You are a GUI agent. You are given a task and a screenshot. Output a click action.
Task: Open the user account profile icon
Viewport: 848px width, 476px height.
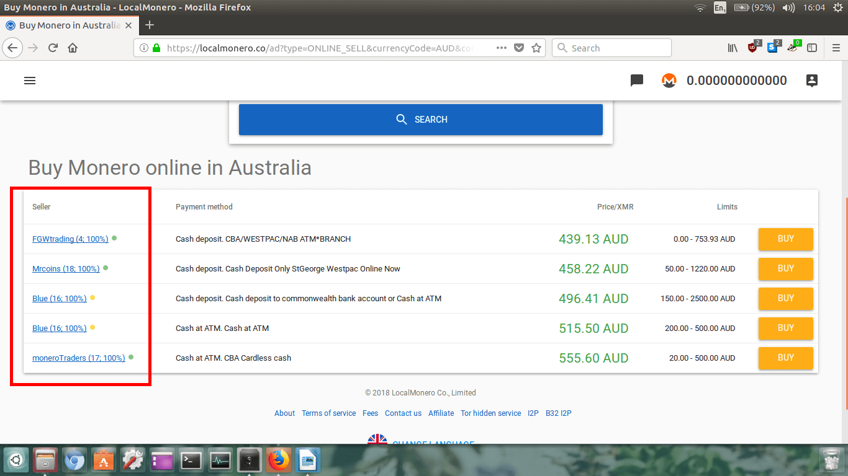click(812, 81)
